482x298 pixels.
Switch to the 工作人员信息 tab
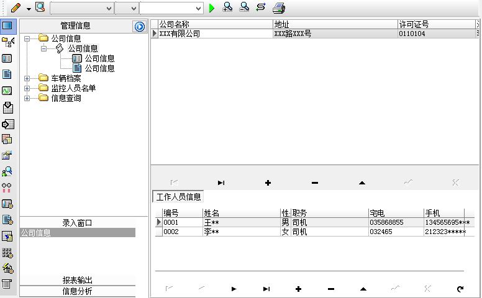178,197
